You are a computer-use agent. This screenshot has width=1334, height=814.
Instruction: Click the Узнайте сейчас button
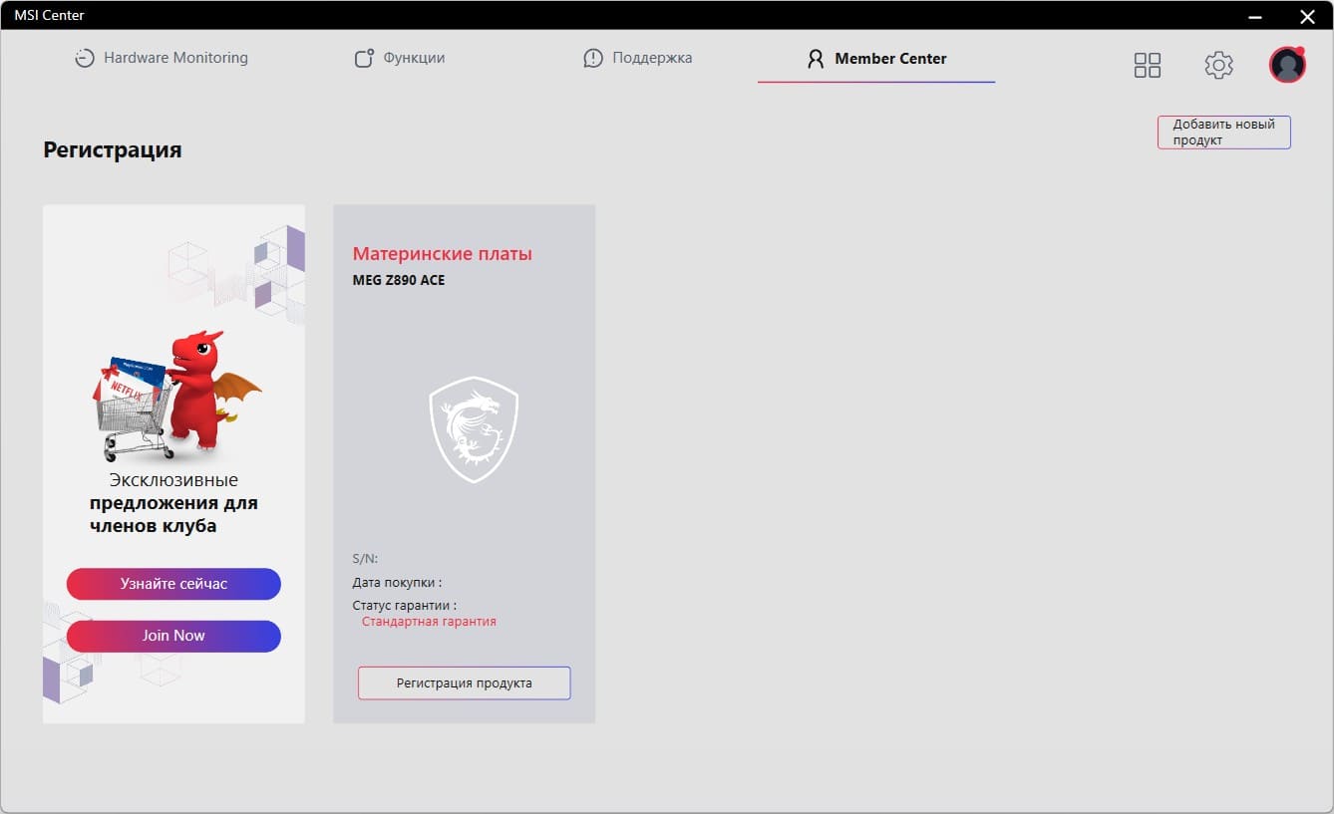(173, 584)
